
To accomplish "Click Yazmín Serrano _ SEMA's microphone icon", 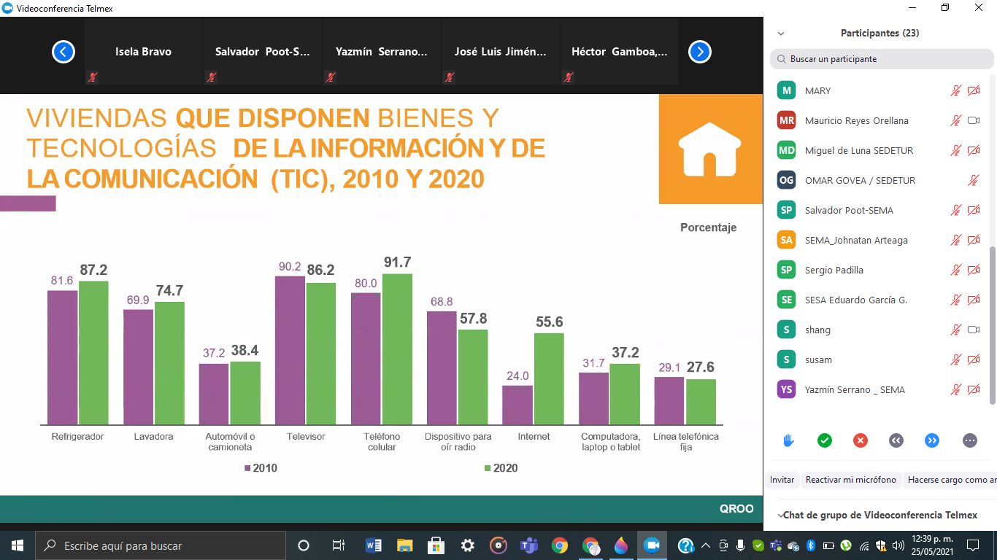I will pyautogui.click(x=955, y=389).
